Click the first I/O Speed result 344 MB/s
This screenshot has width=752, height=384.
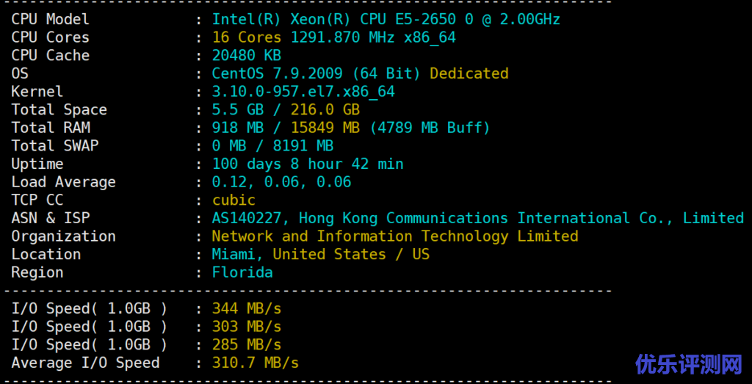pos(247,308)
